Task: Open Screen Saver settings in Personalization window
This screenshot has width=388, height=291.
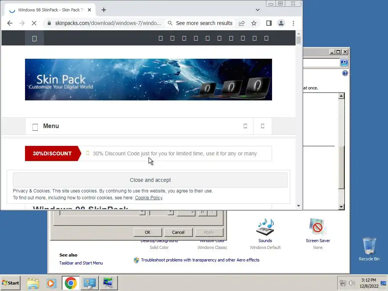Action: [318, 230]
